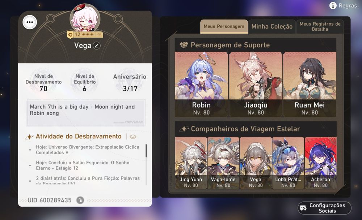The height and width of the screenshot is (220, 362).
Task: Click the edit nickname pencil icon
Action: 97,46
